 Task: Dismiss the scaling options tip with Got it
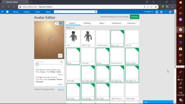pos(60,75)
